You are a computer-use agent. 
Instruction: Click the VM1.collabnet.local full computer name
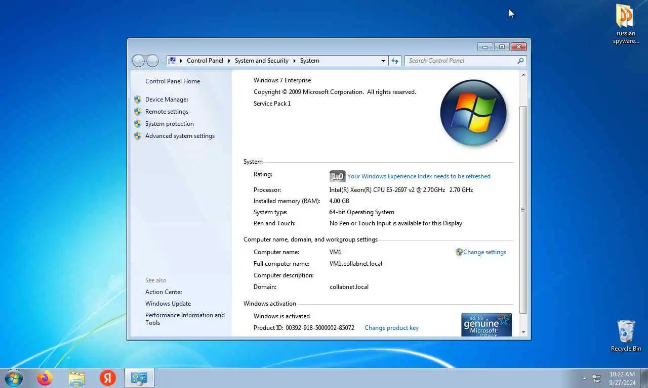[356, 264]
